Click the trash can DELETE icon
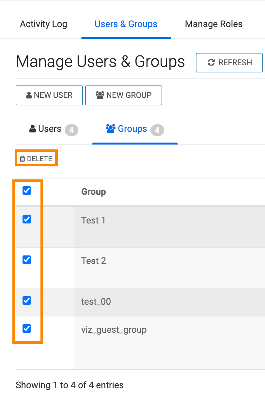 [22, 159]
